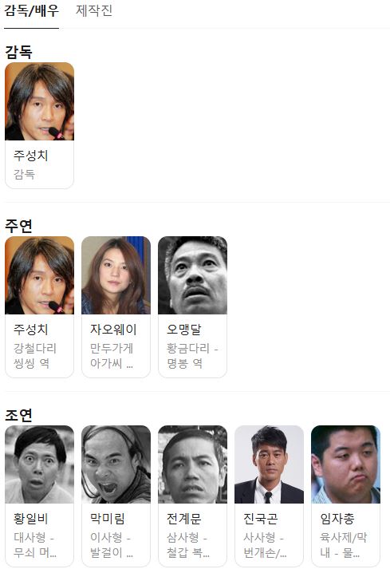Open 진국곤 photo in suit and tie
This screenshot has height=573, width=390.
click(269, 464)
